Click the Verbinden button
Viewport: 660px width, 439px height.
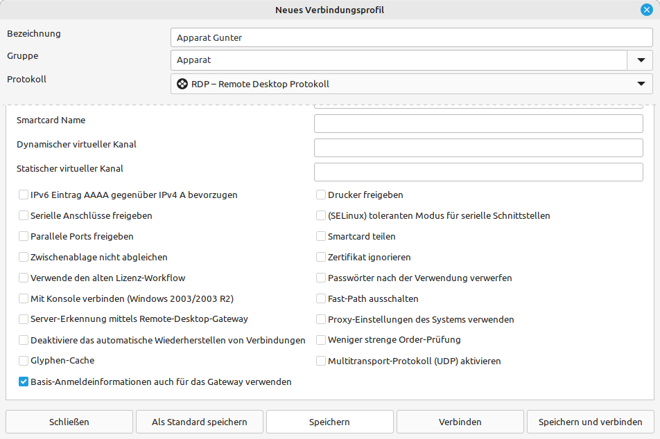460,422
